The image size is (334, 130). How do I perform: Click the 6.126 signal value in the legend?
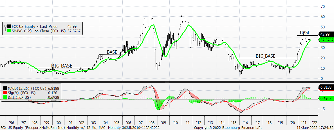pyautogui.click(x=53, y=93)
